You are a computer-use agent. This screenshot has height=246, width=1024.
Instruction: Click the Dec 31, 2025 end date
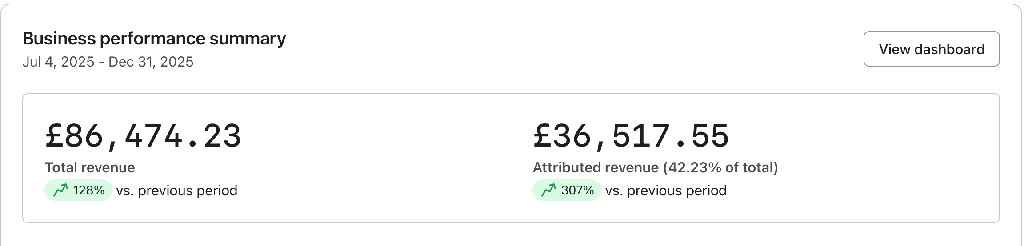point(151,62)
